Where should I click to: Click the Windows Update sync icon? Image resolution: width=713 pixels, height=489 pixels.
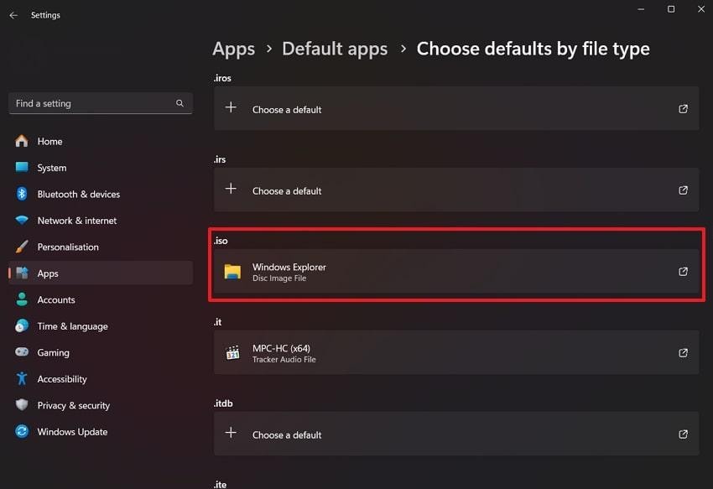pos(21,431)
